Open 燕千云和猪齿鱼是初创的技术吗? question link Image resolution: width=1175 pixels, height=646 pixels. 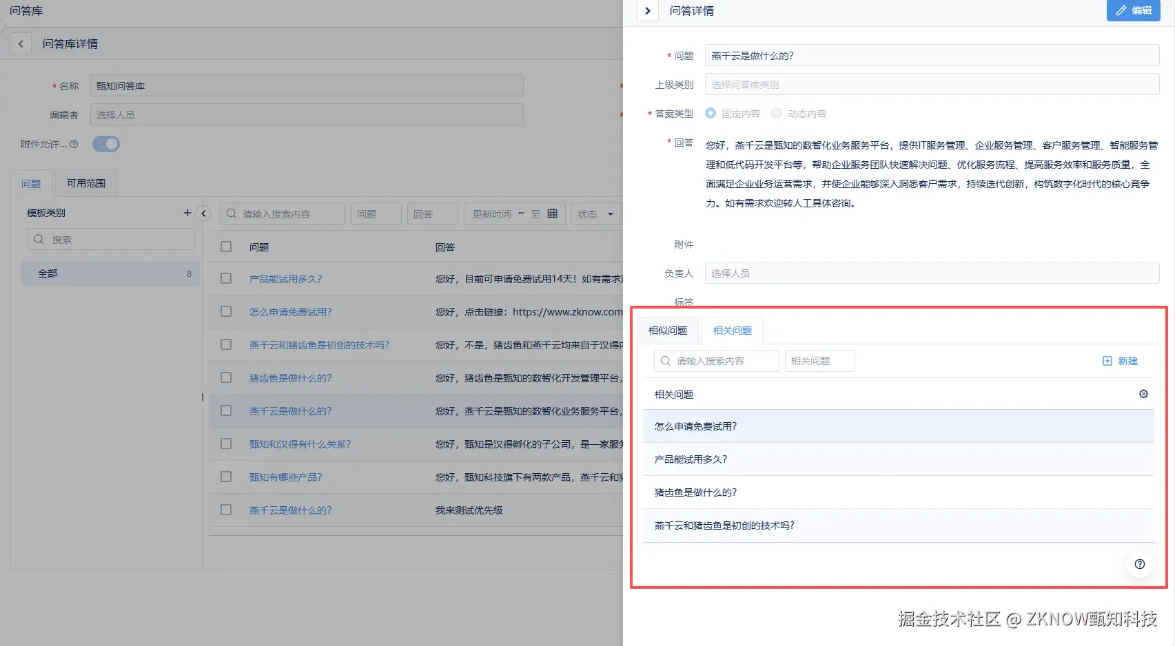[319, 345]
